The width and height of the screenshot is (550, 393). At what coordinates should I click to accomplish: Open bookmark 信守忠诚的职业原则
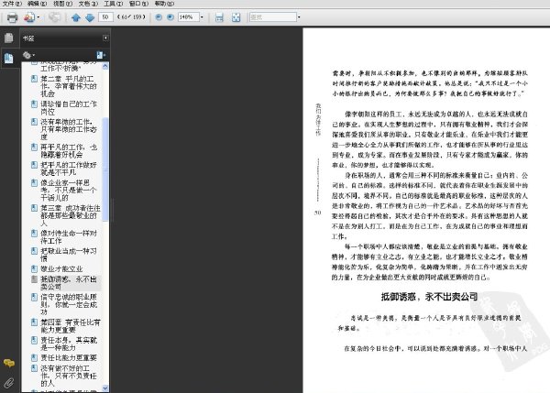coord(69,304)
